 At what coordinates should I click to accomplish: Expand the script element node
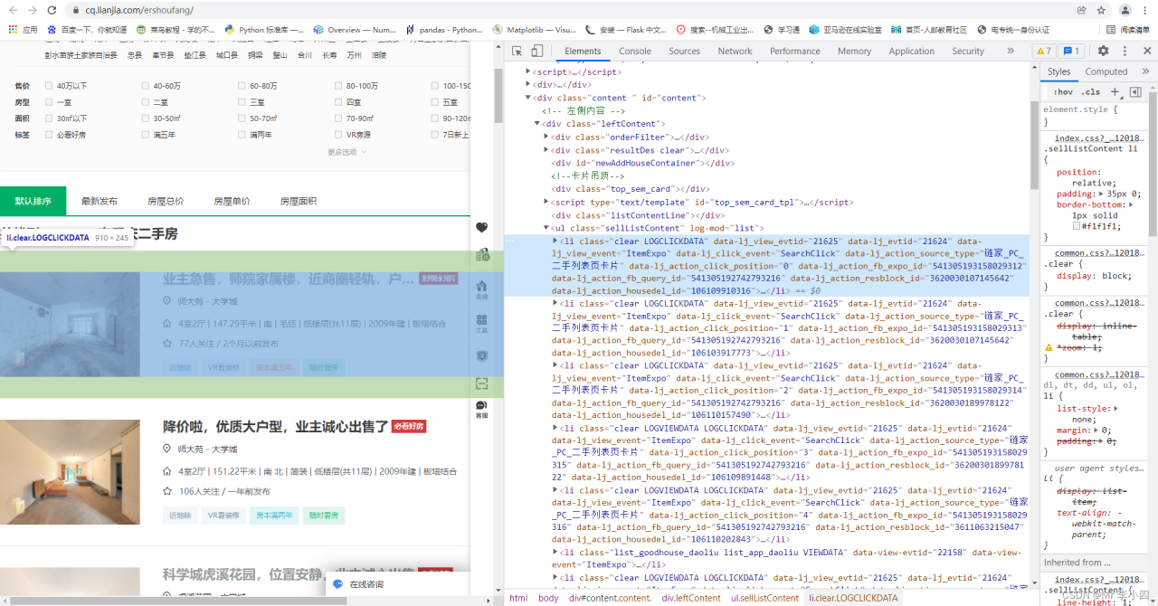(x=529, y=71)
